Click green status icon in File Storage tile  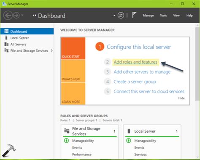[66, 140]
